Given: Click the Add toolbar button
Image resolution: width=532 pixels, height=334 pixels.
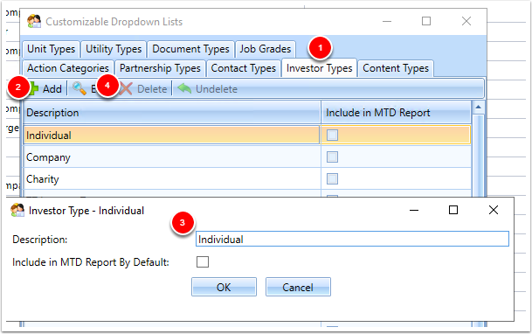Looking at the screenshot, I should [x=45, y=89].
